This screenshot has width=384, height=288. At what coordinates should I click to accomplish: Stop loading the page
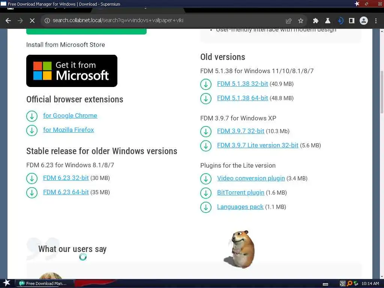click(x=32, y=21)
